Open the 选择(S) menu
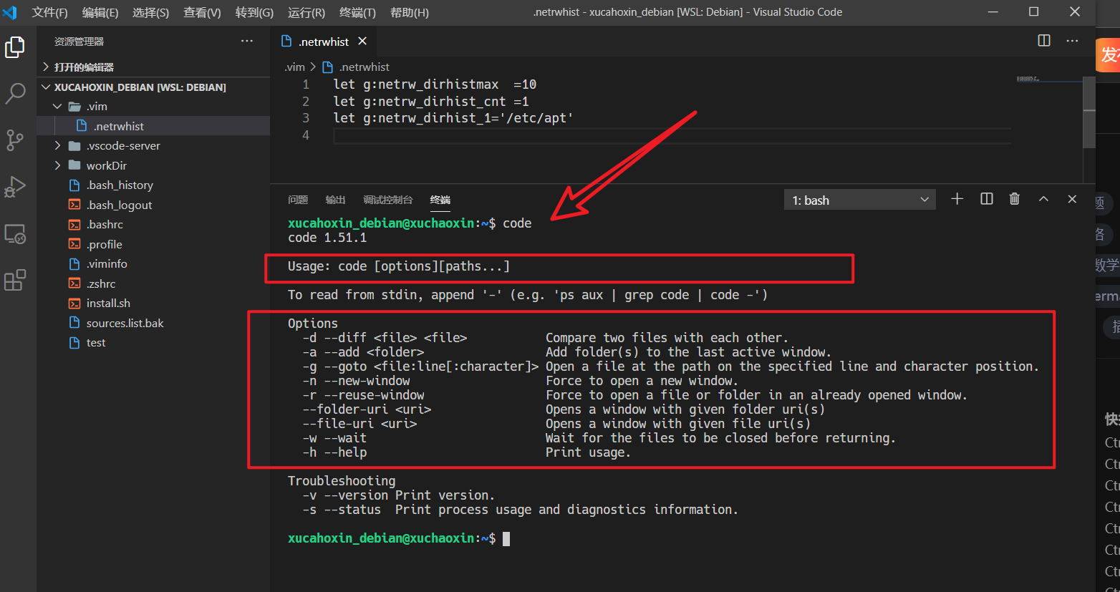The image size is (1120, 592). [x=150, y=12]
